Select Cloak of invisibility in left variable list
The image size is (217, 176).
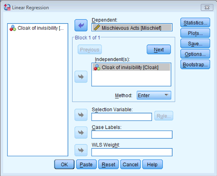pos(38,28)
